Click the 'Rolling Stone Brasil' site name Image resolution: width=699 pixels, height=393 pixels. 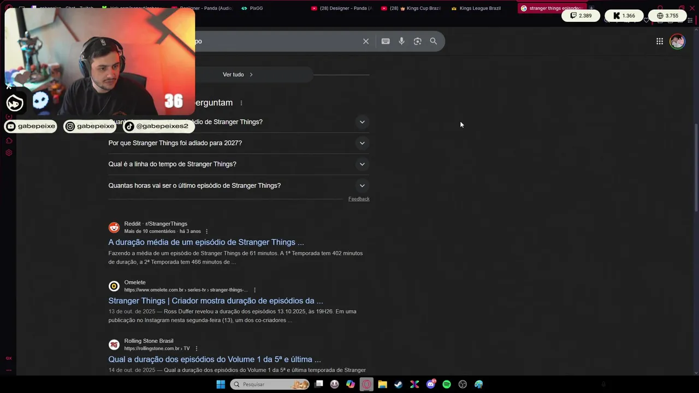pyautogui.click(x=149, y=341)
